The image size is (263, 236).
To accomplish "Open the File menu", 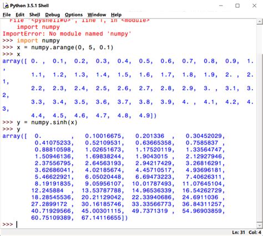I will [x=7, y=15].
